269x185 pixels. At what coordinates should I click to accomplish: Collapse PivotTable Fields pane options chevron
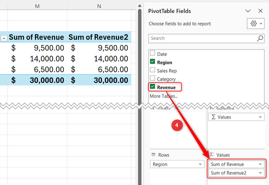click(248, 11)
